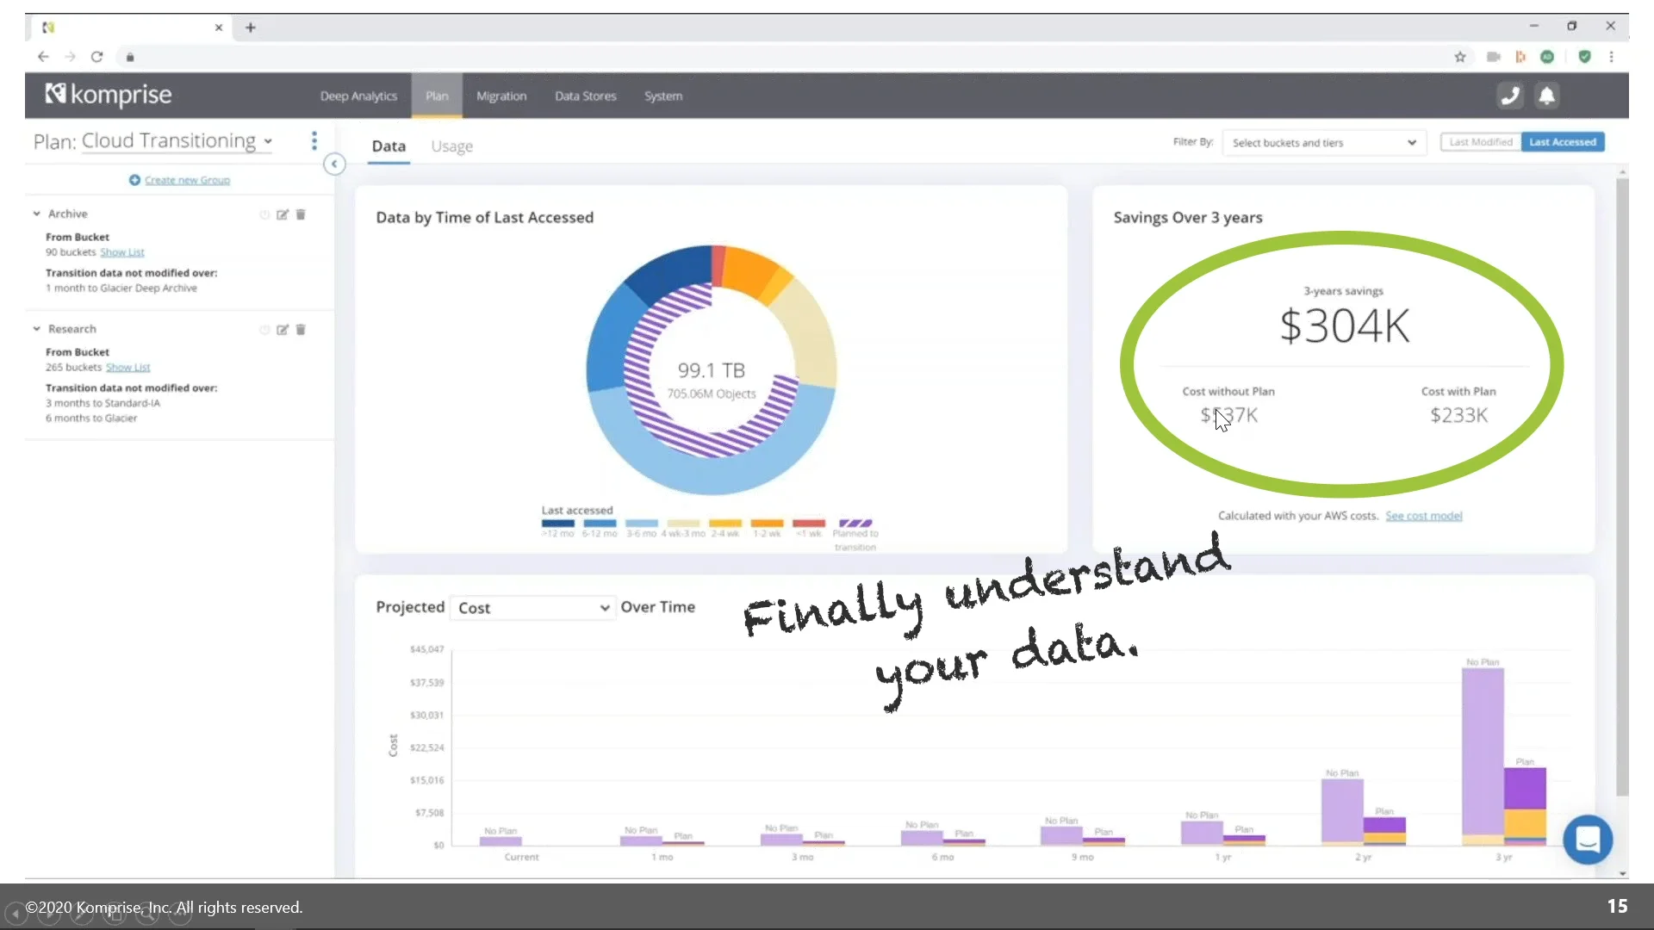
Task: Open the notifications bell
Action: click(x=1547, y=96)
